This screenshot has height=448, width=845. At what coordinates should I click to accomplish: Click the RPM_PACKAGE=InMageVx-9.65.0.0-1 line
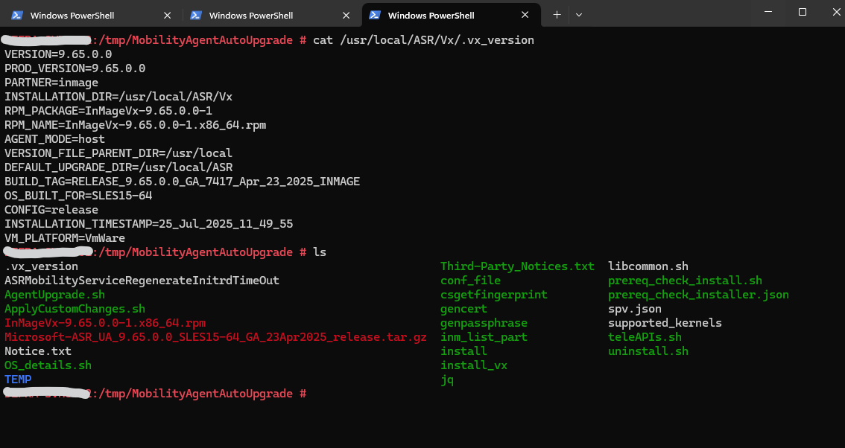point(108,111)
